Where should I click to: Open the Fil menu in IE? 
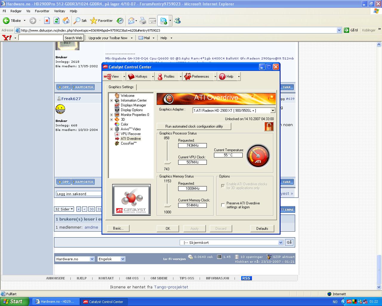click(x=4, y=11)
